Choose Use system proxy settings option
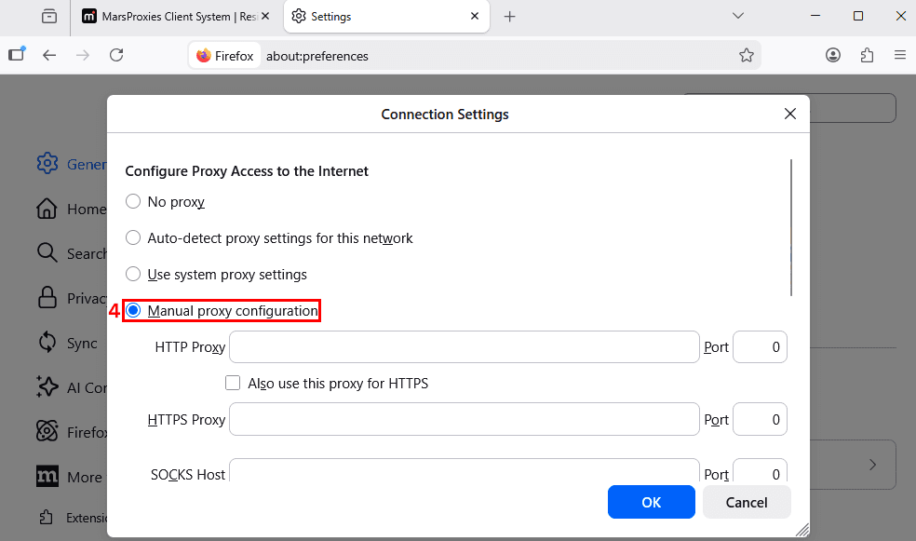The height and width of the screenshot is (541, 916). point(133,274)
